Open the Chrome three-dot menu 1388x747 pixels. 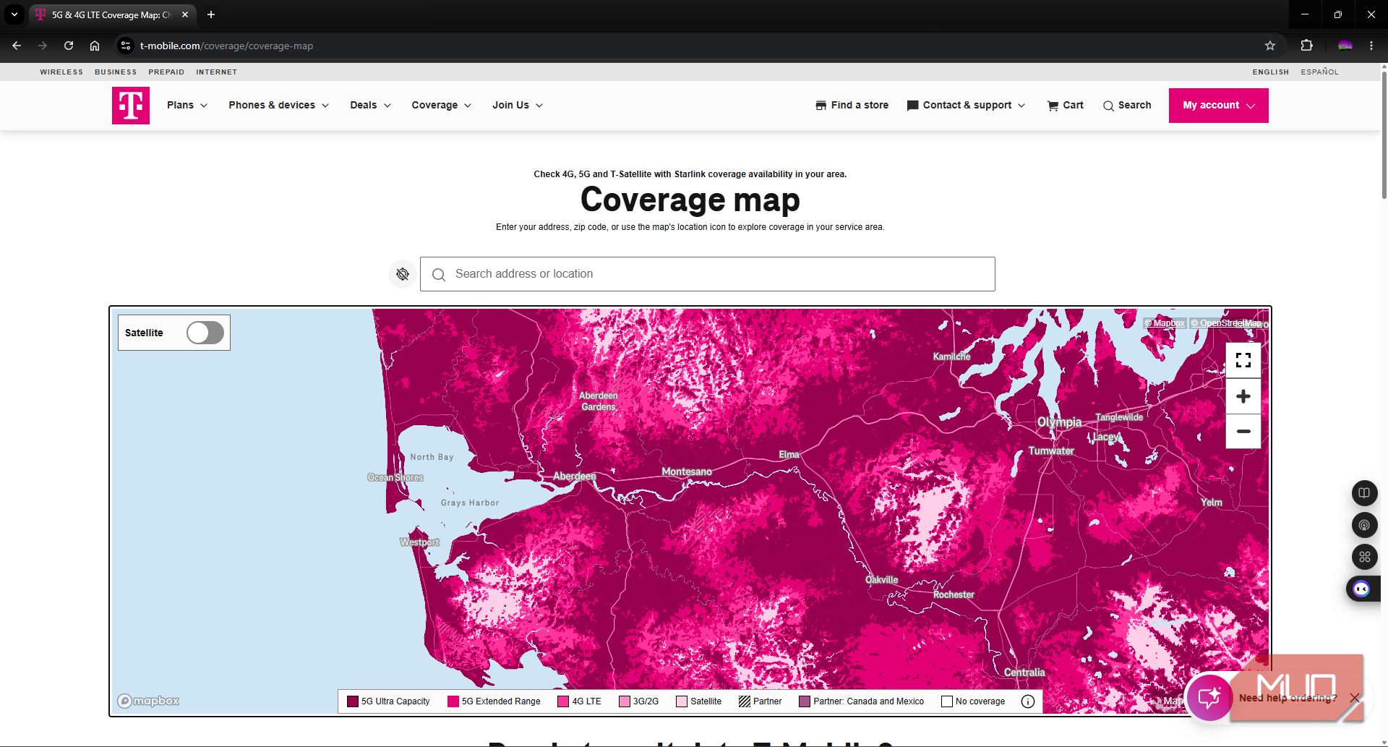pos(1371,46)
